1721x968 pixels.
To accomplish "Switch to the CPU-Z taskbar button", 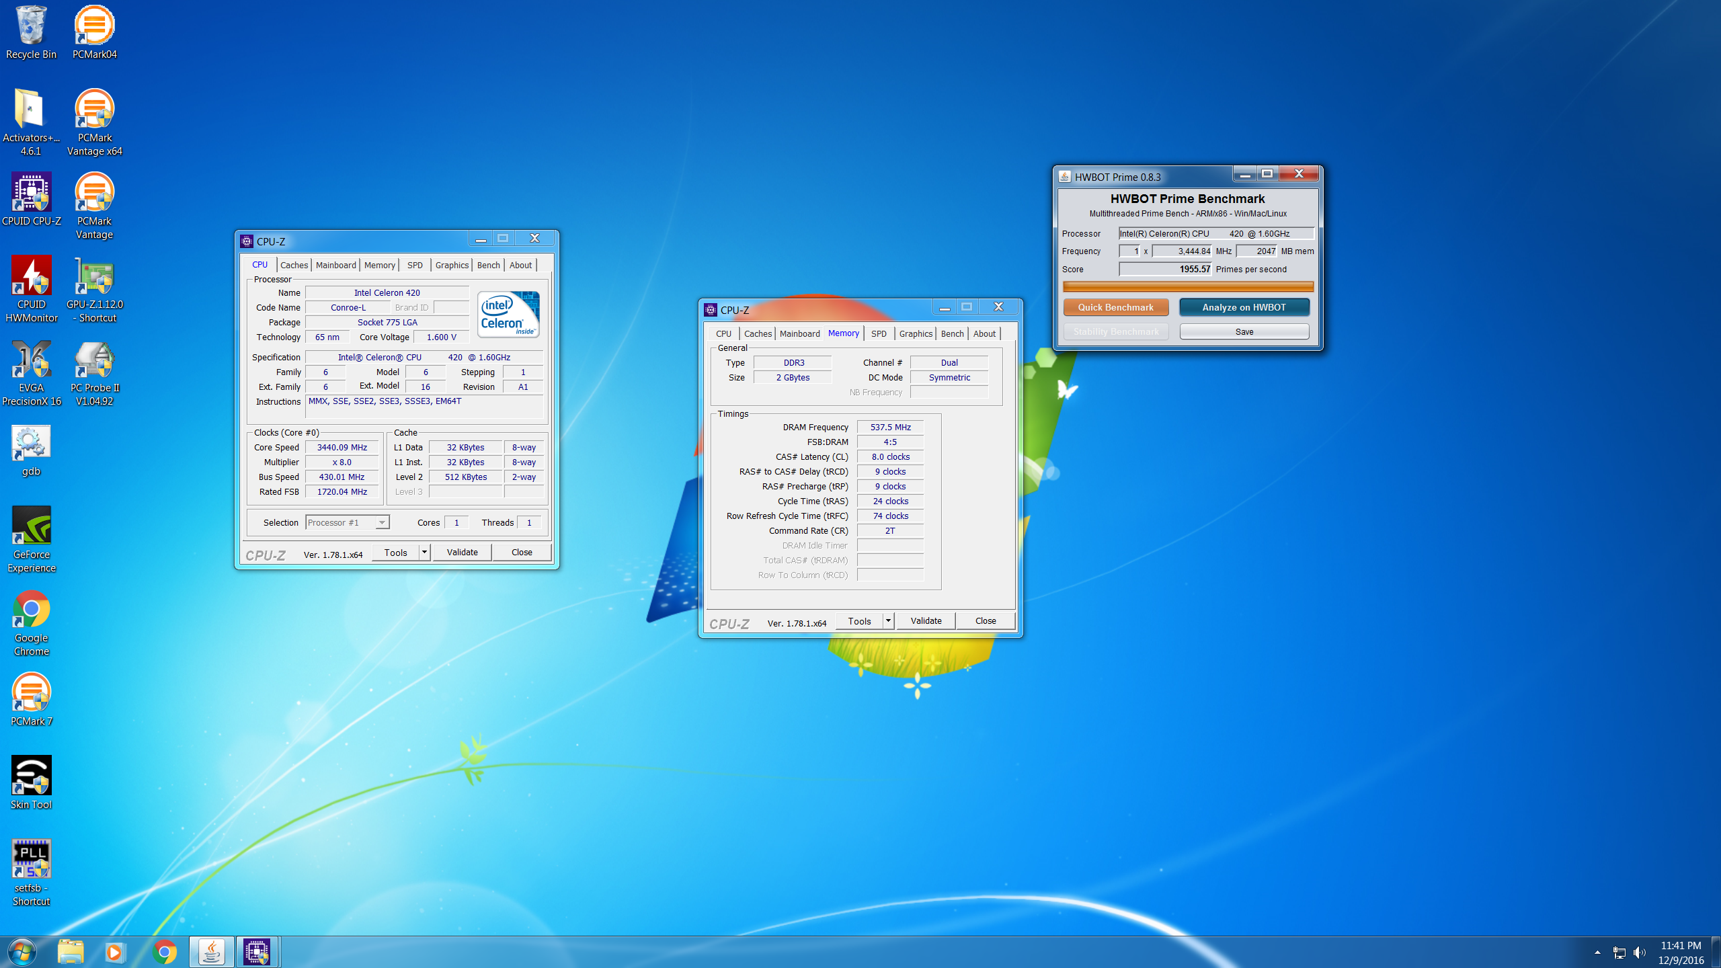I will (x=257, y=952).
